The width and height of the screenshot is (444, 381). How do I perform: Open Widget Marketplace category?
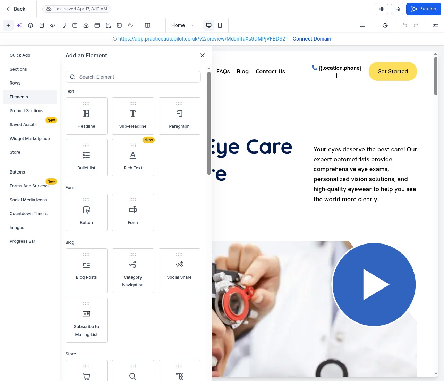pyautogui.click(x=30, y=139)
